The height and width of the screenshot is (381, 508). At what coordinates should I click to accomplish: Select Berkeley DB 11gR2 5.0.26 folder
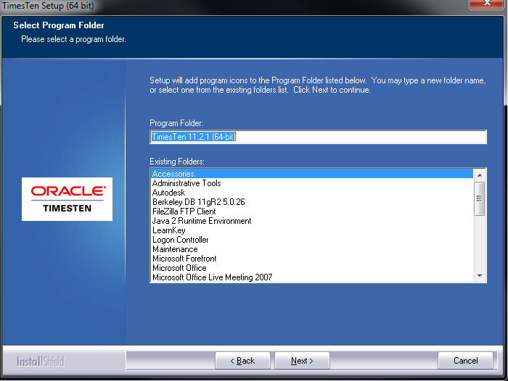[312, 202]
